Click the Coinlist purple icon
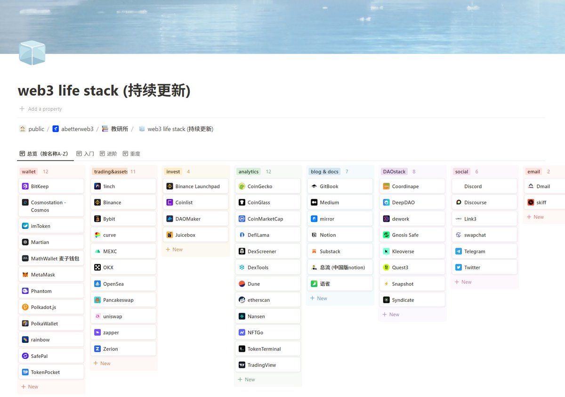The height and width of the screenshot is (397, 565). [x=170, y=203]
